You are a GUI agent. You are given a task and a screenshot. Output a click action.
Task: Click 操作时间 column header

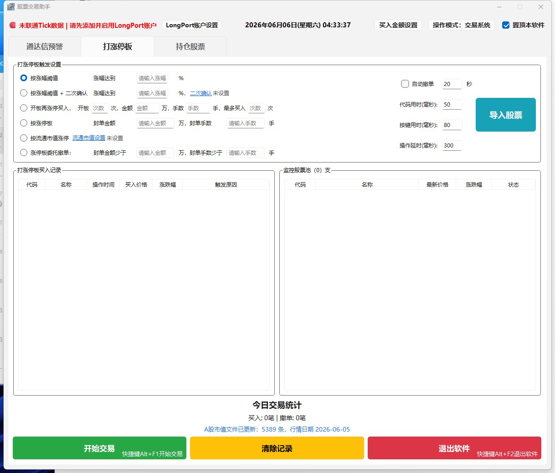(x=103, y=184)
